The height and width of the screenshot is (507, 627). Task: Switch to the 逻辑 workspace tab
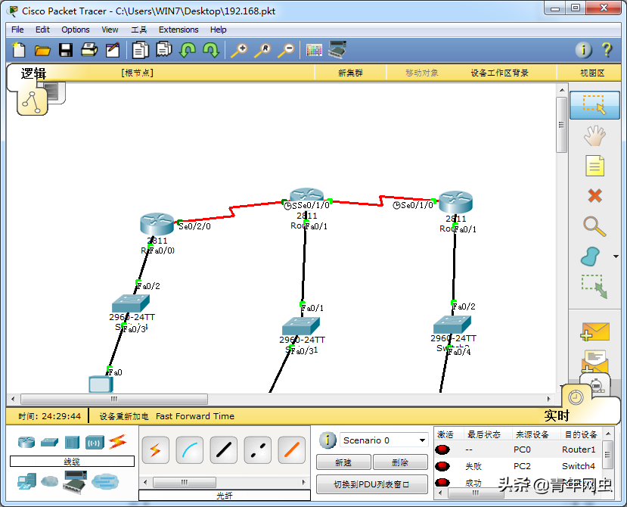click(x=33, y=73)
